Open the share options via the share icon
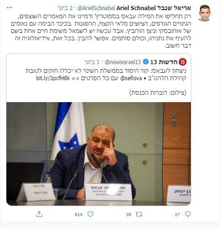This screenshot has width=222, height=229. point(39,214)
